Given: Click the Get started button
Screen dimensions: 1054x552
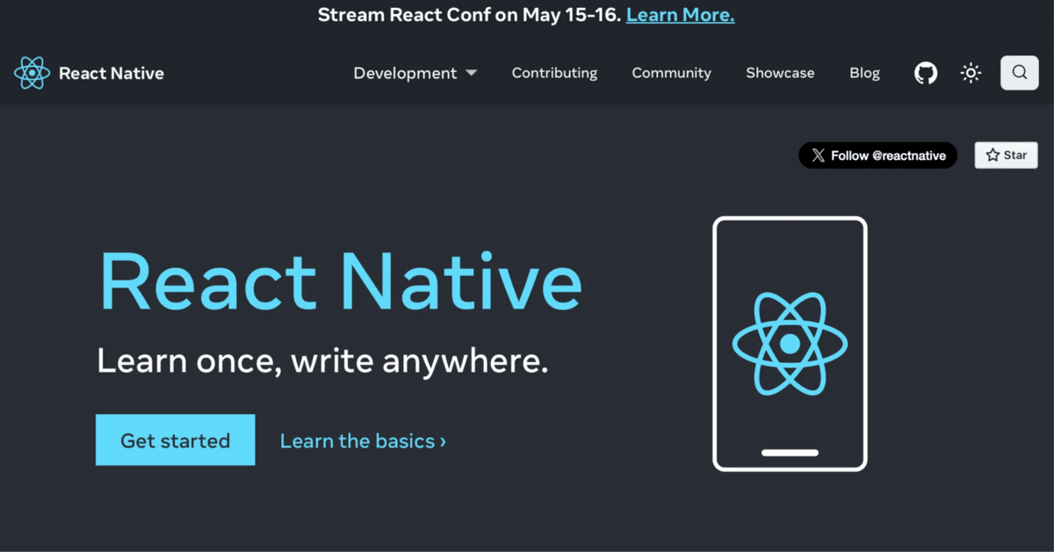Looking at the screenshot, I should click(x=175, y=439).
